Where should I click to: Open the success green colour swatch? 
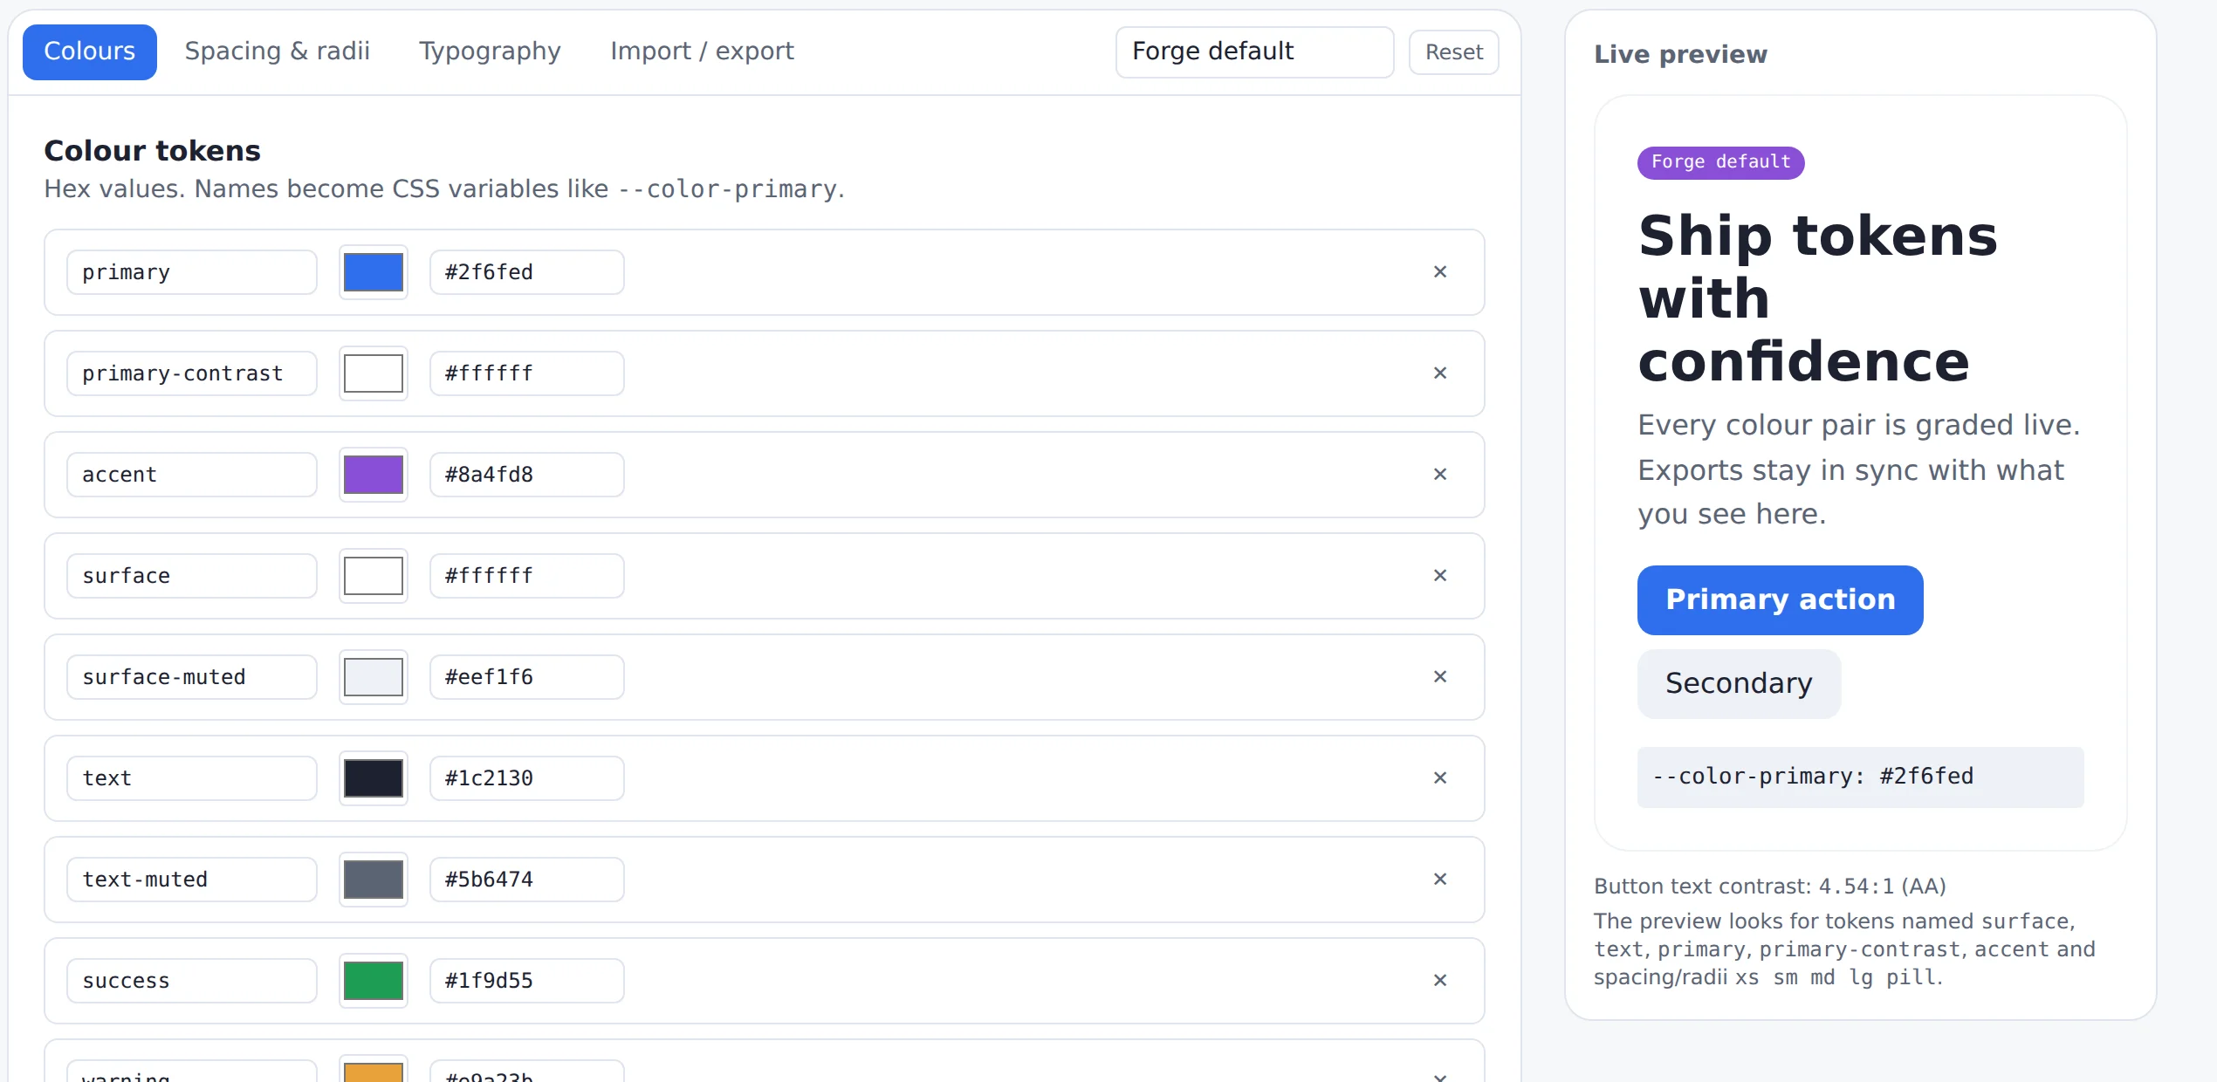click(374, 981)
